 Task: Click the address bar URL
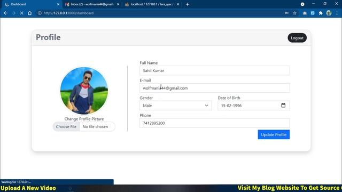(68, 13)
